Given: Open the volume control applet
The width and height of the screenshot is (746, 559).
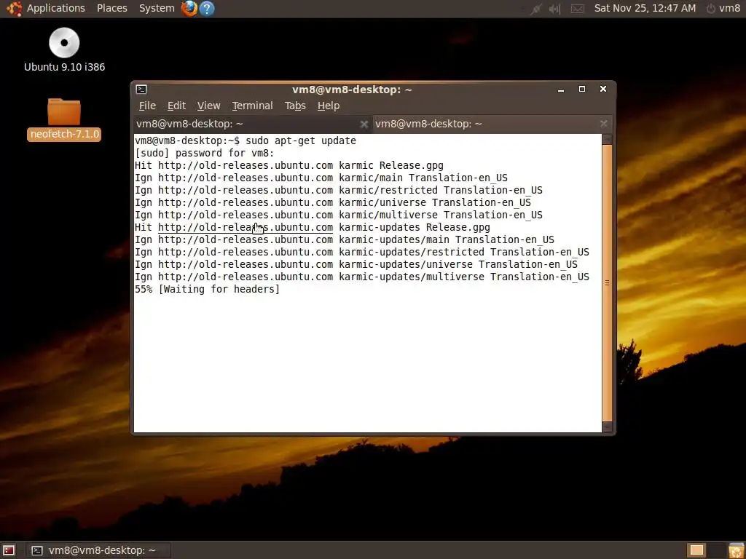Looking at the screenshot, I should (x=554, y=9).
